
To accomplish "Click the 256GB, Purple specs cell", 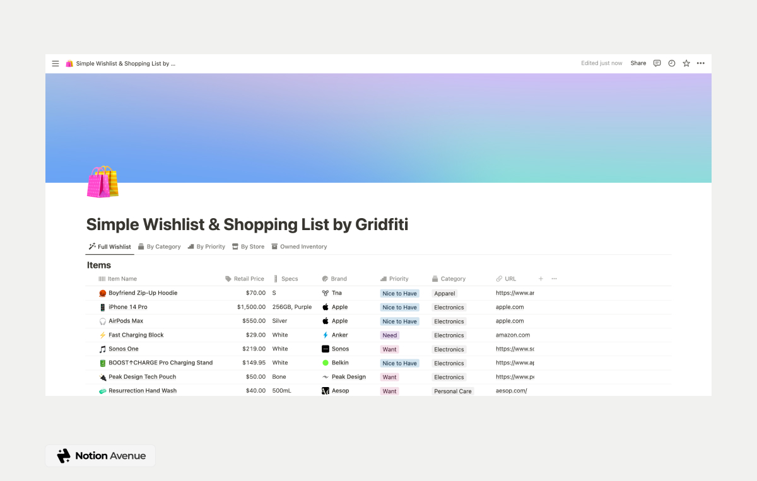I will tap(292, 307).
